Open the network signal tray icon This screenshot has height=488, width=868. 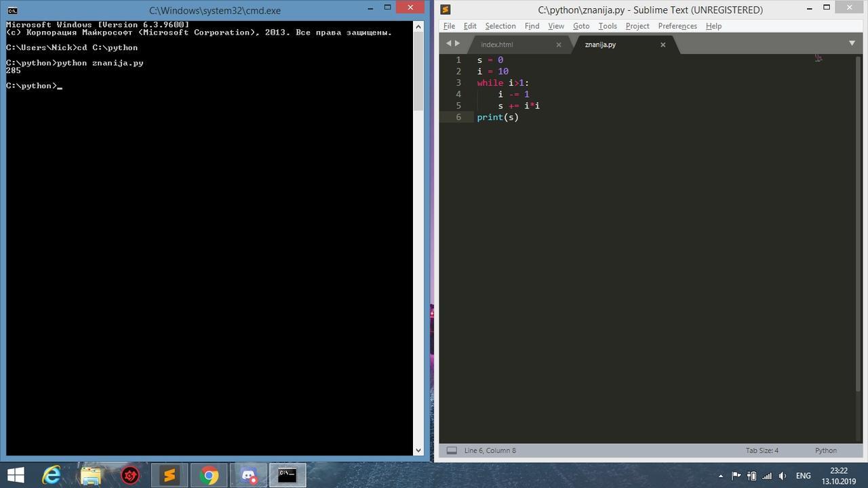(x=767, y=476)
